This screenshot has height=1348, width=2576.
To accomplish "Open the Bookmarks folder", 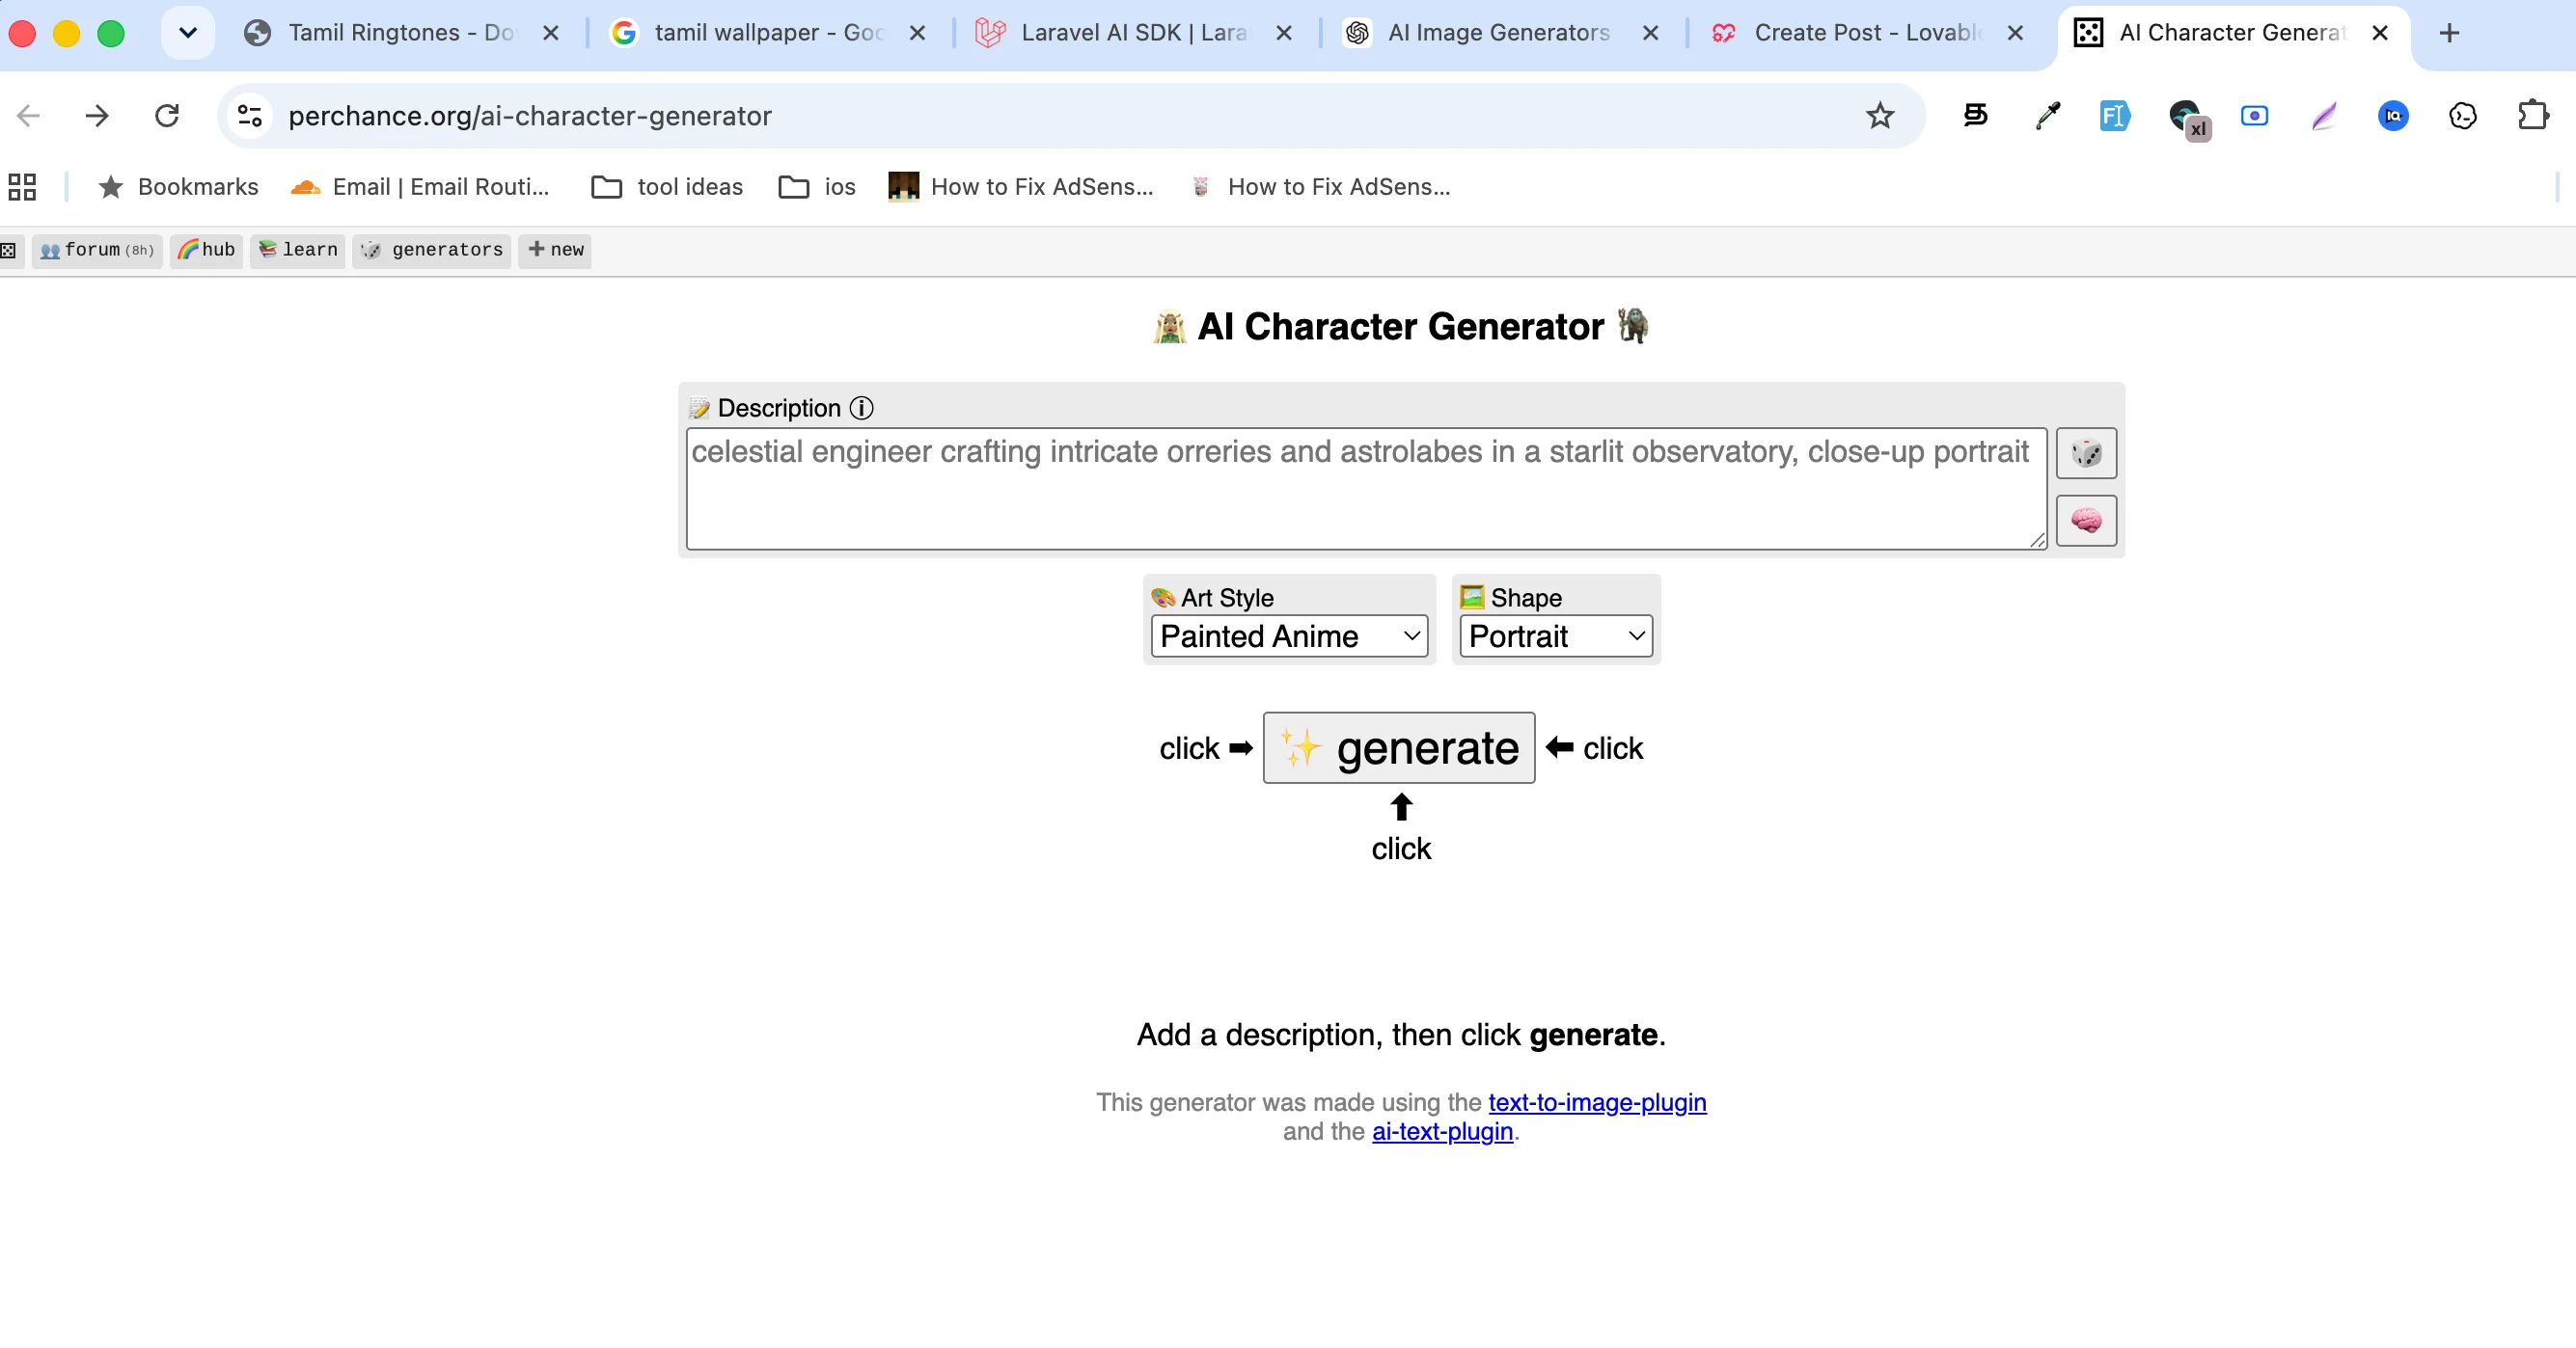I will coord(178,187).
